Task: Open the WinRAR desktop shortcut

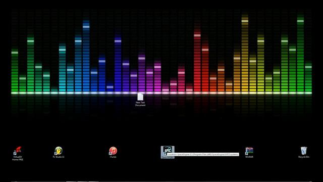Action: coord(249,152)
